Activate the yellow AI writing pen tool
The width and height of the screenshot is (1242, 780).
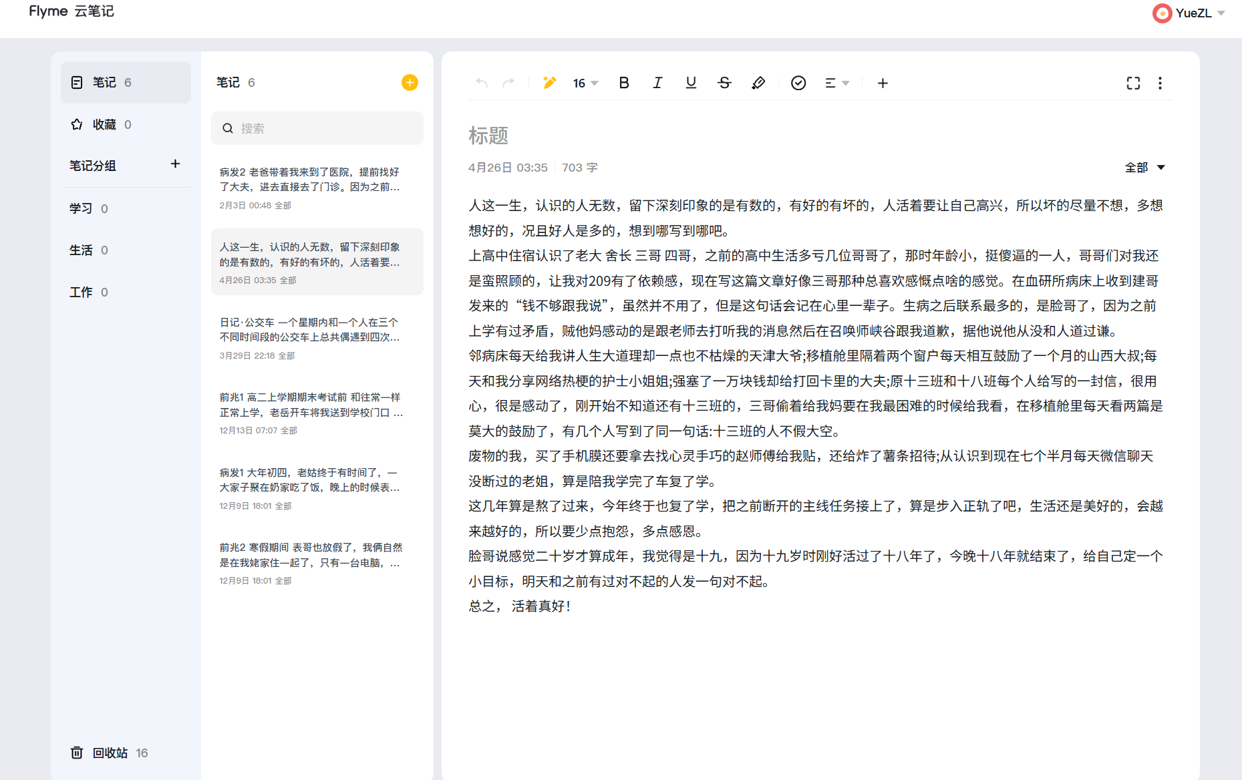coord(549,83)
